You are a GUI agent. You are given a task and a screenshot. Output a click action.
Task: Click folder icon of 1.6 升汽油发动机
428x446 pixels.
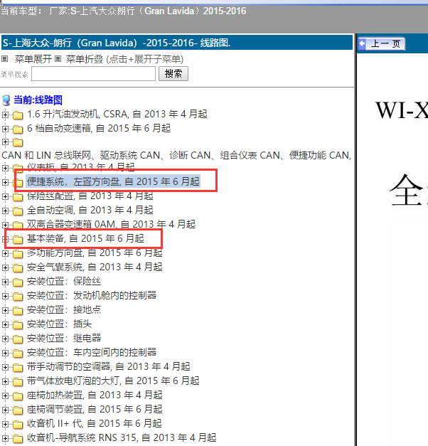point(18,115)
